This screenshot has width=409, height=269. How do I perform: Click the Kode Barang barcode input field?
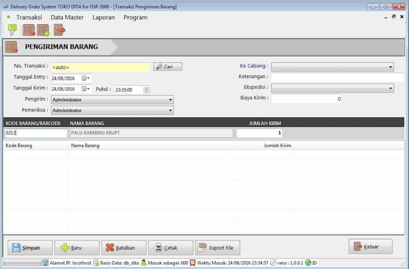click(x=36, y=133)
